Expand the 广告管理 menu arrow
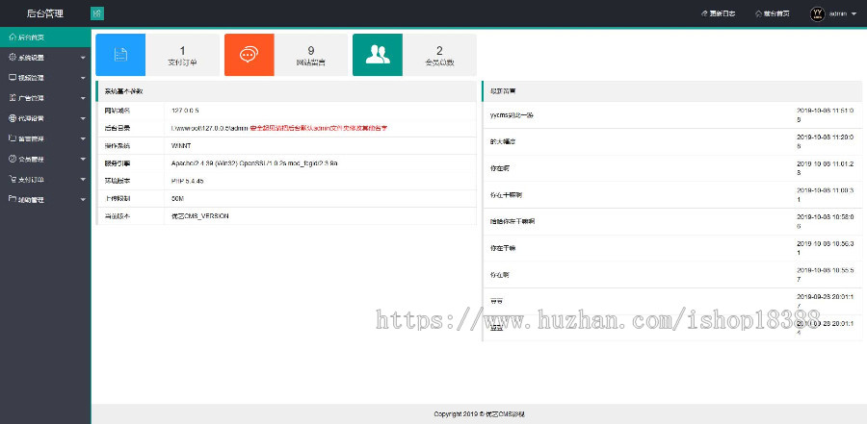 click(83, 98)
